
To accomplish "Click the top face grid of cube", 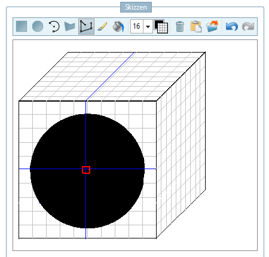I will pyautogui.click(x=112, y=77).
